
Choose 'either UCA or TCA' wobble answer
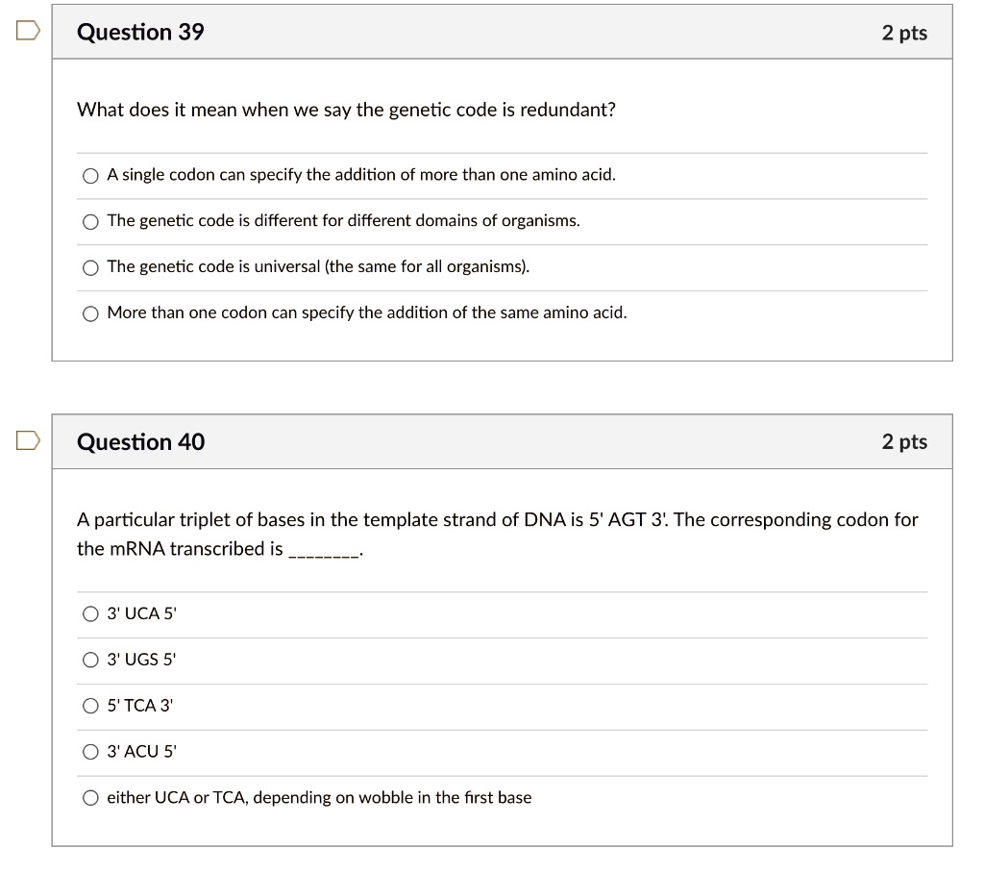tap(90, 797)
